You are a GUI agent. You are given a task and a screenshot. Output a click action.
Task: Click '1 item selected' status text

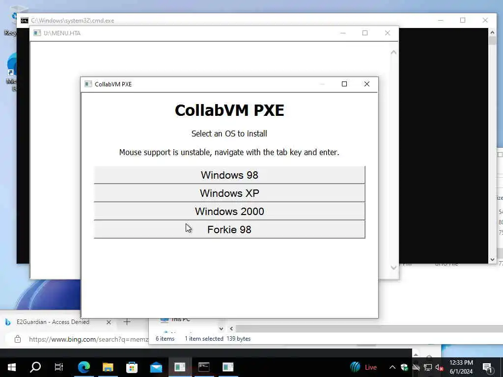(x=204, y=339)
